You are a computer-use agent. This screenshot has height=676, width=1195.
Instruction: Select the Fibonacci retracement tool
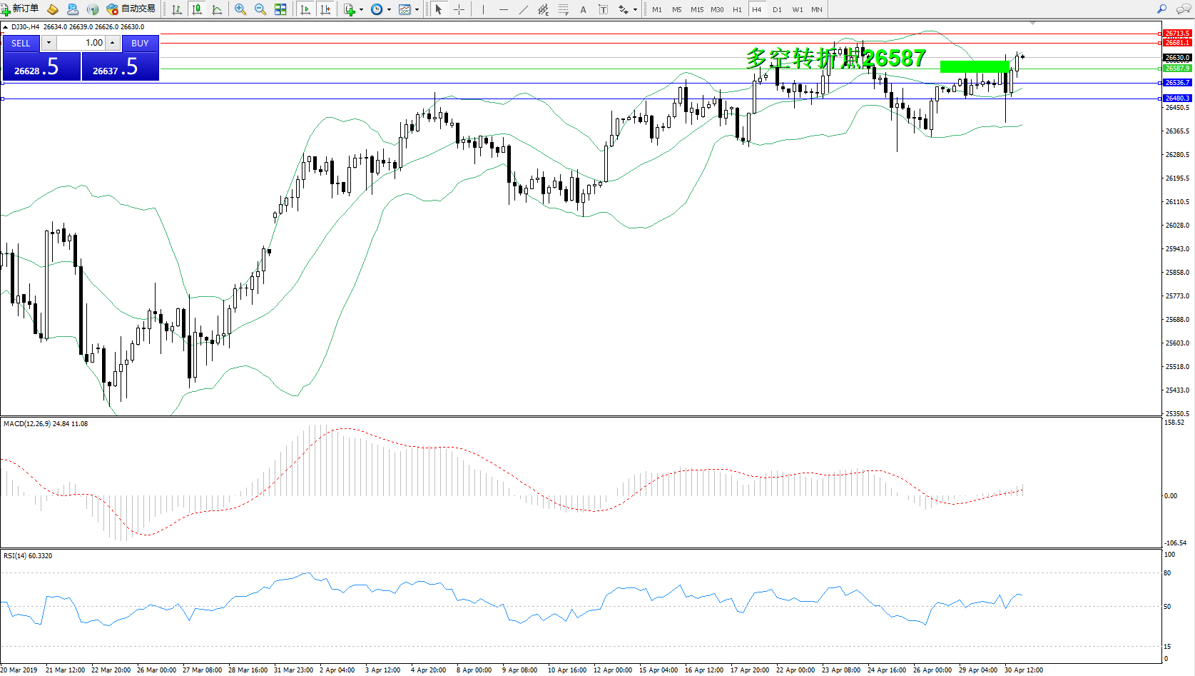point(564,9)
